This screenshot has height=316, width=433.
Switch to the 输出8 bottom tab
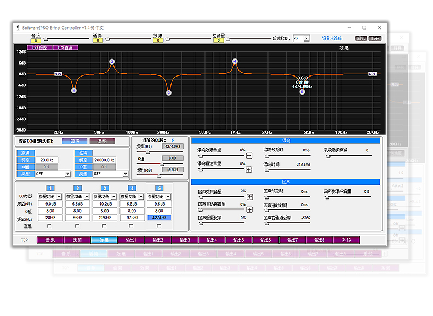320,240
